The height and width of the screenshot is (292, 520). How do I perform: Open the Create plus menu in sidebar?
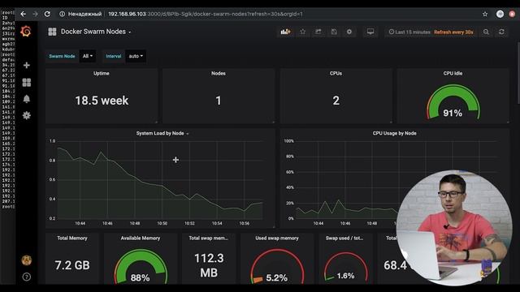coord(27,65)
